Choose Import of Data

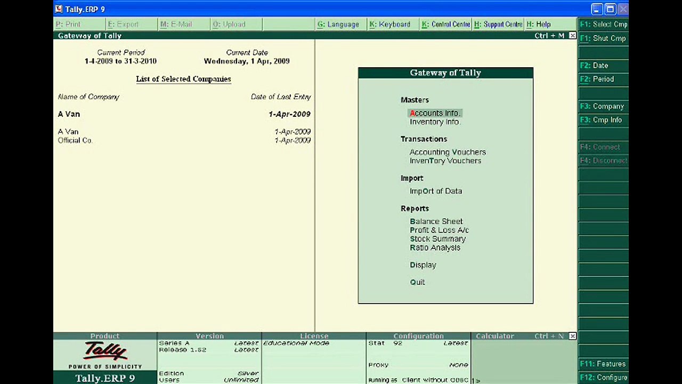coord(436,191)
